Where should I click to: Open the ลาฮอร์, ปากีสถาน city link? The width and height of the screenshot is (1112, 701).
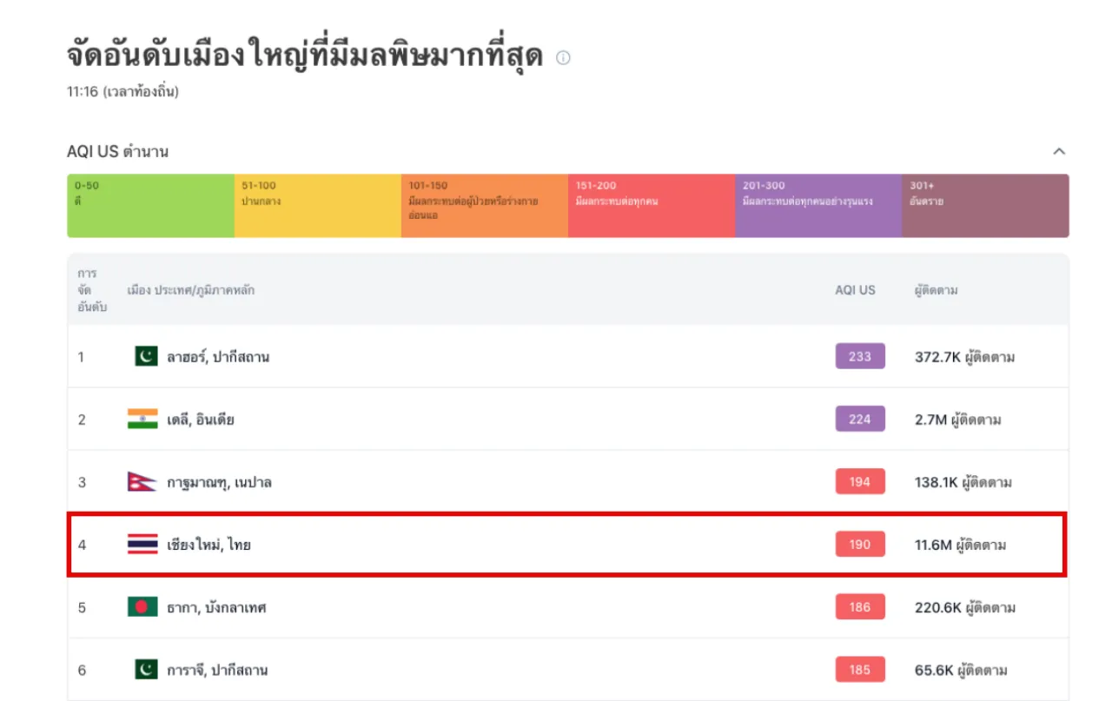click(x=218, y=357)
